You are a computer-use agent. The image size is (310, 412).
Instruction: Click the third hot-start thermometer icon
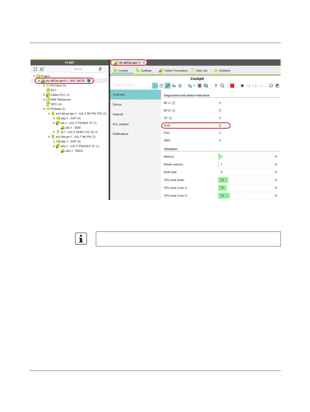(261, 86)
